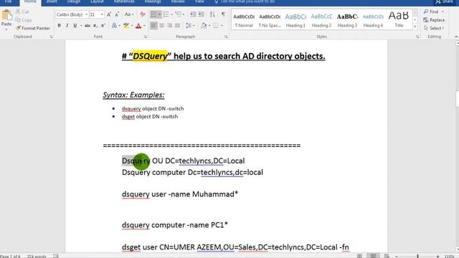Open the Paragraph dialog launcher
Image resolution: width=459 pixels, height=258 pixels.
coord(226,37)
